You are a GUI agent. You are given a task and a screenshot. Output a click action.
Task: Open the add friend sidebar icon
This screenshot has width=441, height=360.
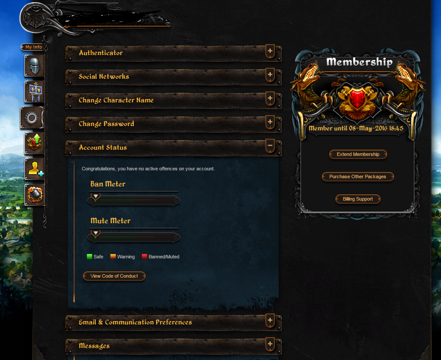(x=34, y=169)
